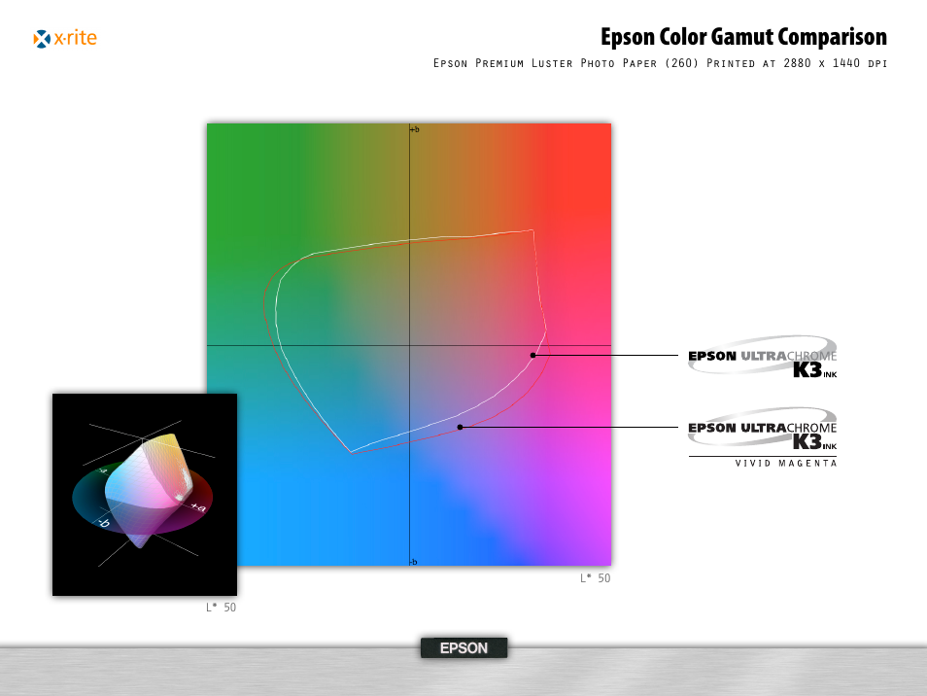Click the +a label in the 3D model
This screenshot has width=927, height=696.
(198, 506)
